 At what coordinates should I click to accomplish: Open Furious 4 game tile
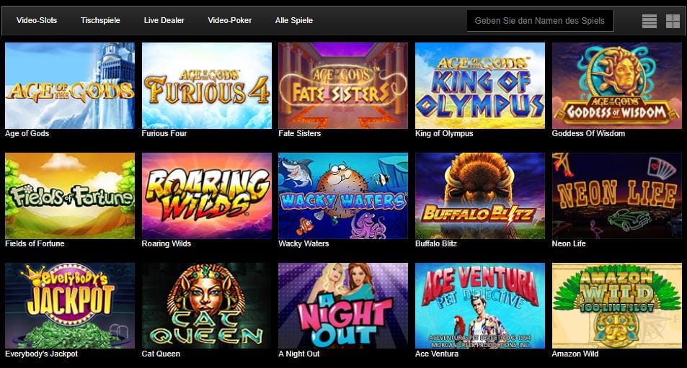tap(207, 85)
